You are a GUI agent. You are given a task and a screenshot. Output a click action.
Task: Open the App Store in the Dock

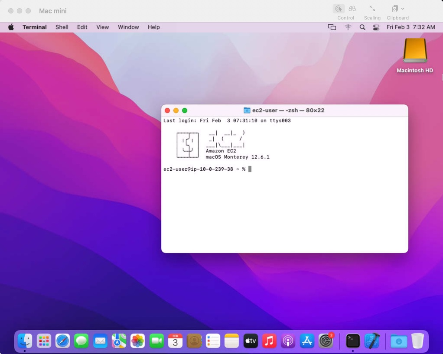click(x=307, y=341)
